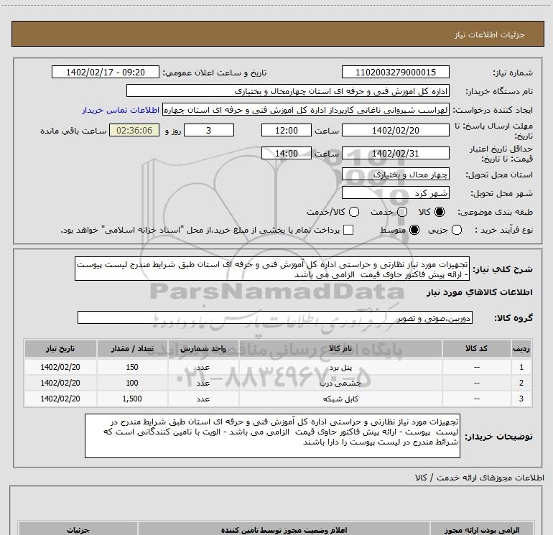Screen dimensions: 553x535
Task: Click the deadline time field 12:00
Action: pos(287,131)
